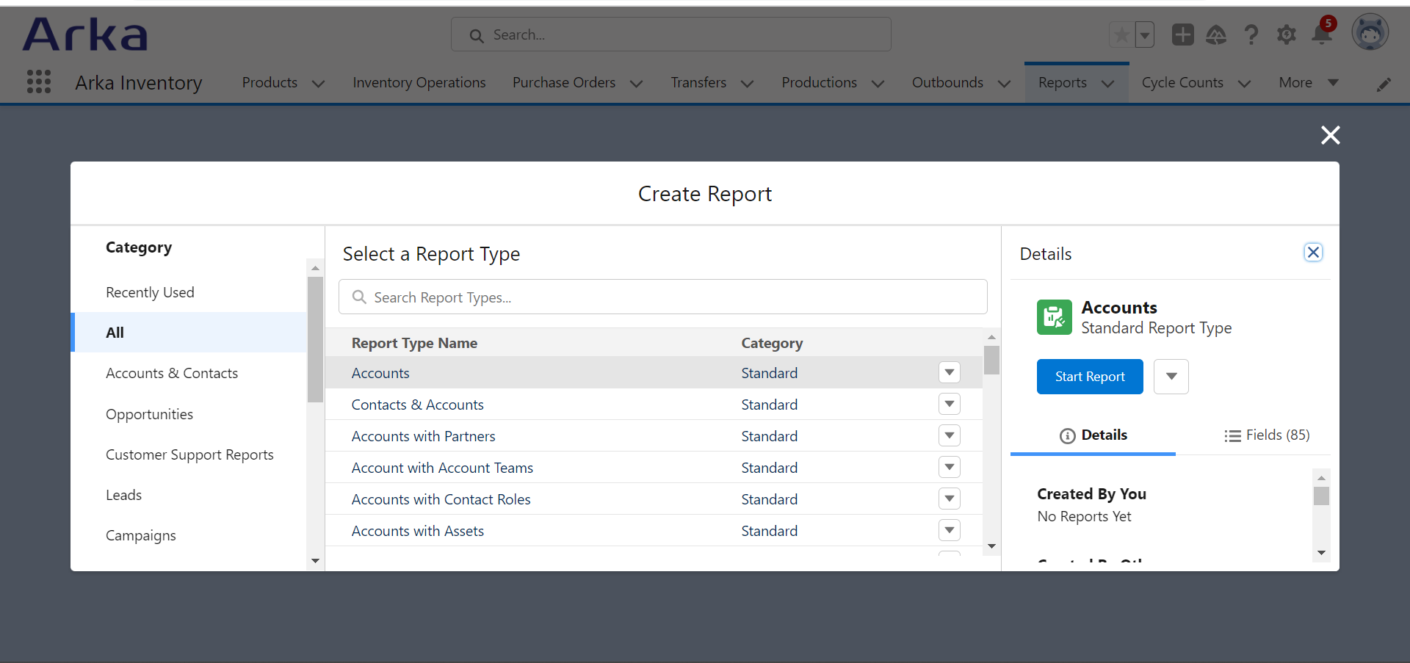Viewport: 1410px width, 663px height.
Task: Expand the Transfers menu chevron
Action: [x=747, y=84]
